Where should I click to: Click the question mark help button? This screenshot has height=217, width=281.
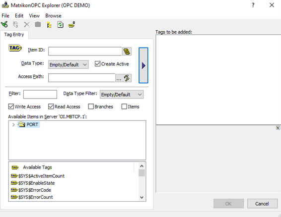253,5
